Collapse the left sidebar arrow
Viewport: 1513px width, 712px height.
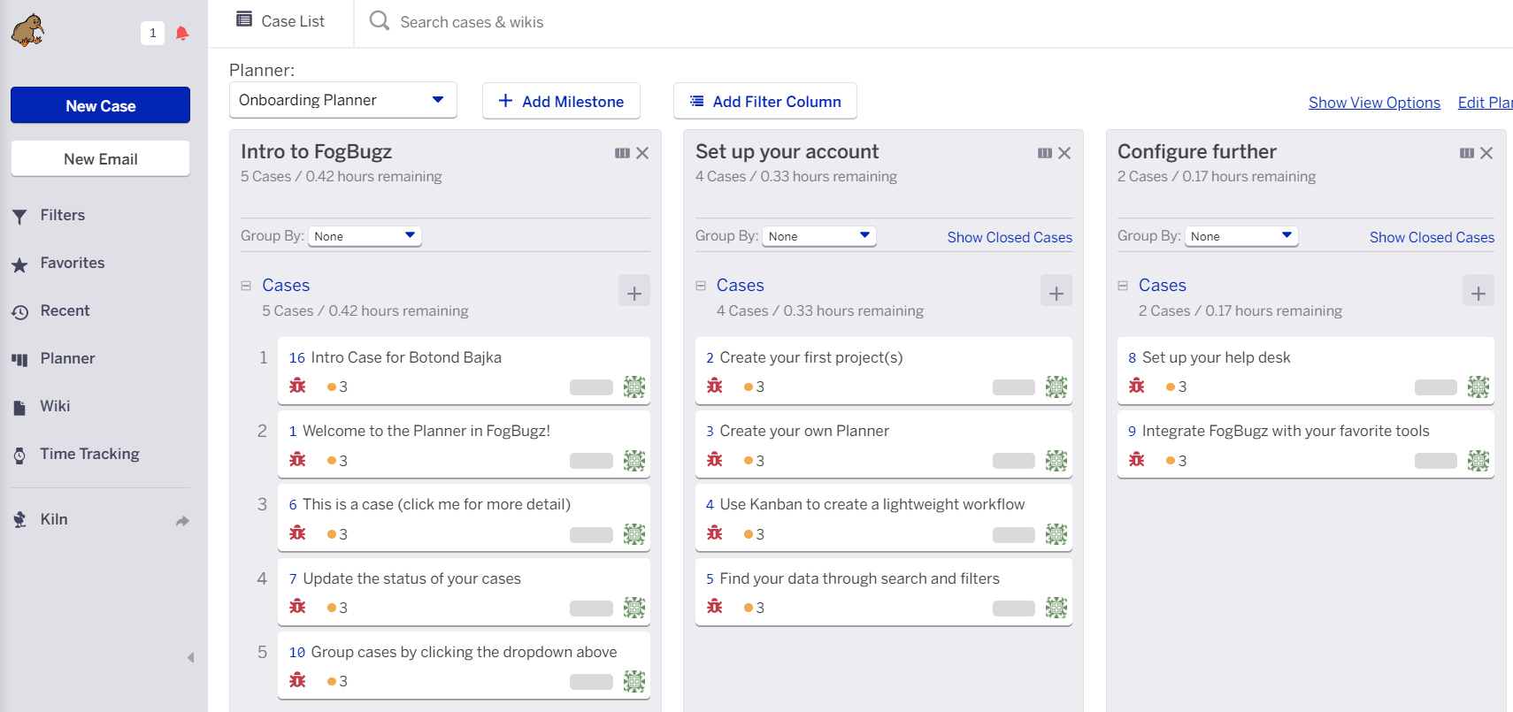191,657
